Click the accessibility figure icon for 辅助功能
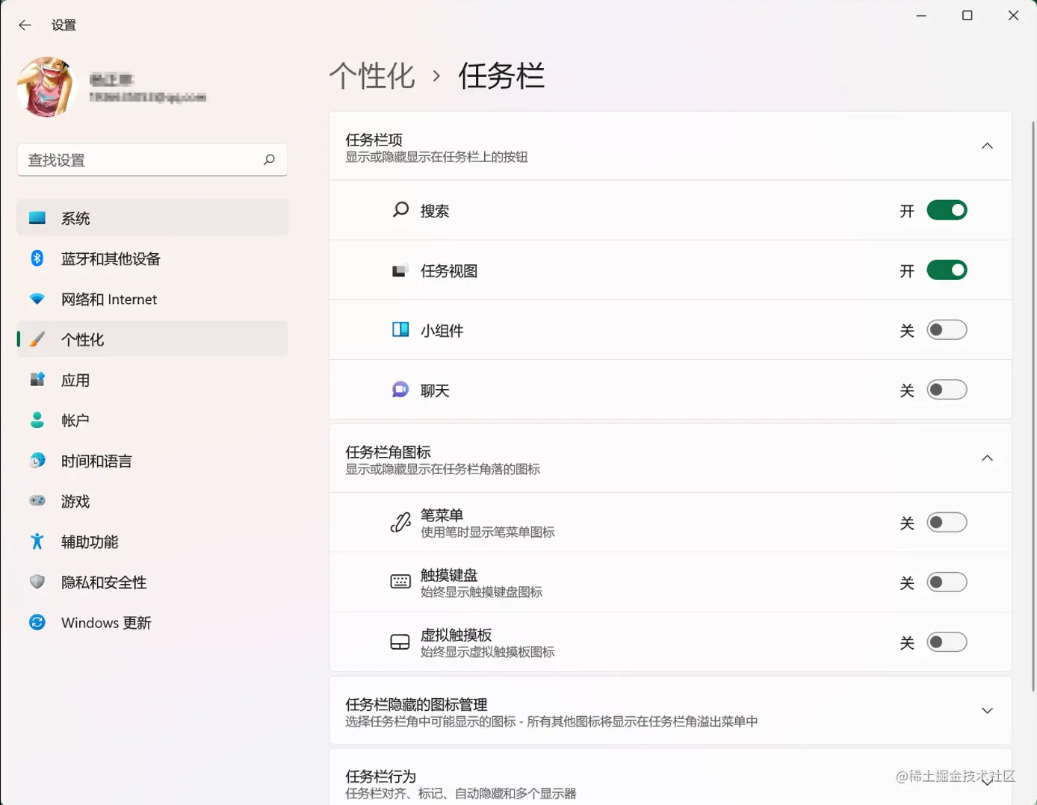Screen dimensions: 1037x805 pos(37,541)
